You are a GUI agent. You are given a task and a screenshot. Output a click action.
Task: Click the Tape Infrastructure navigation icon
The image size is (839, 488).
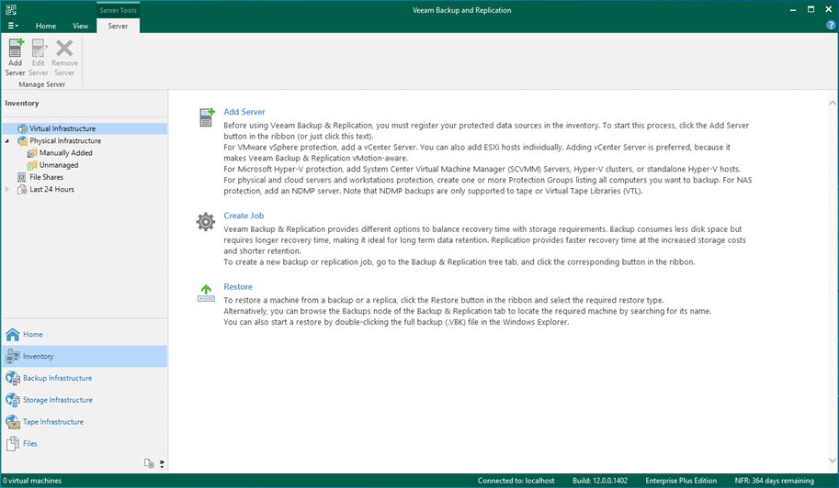(13, 422)
